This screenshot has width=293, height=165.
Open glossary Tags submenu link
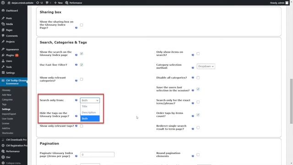point(4,104)
